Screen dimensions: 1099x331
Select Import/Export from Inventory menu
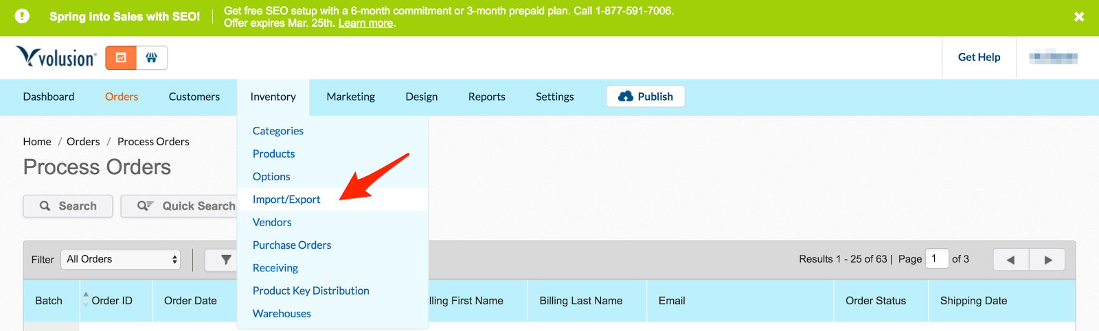[286, 199]
